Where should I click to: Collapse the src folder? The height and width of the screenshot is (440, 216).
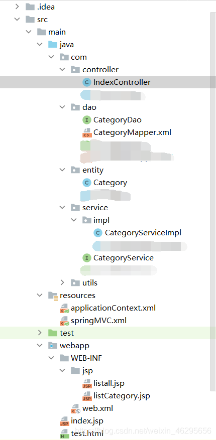pos(18,20)
